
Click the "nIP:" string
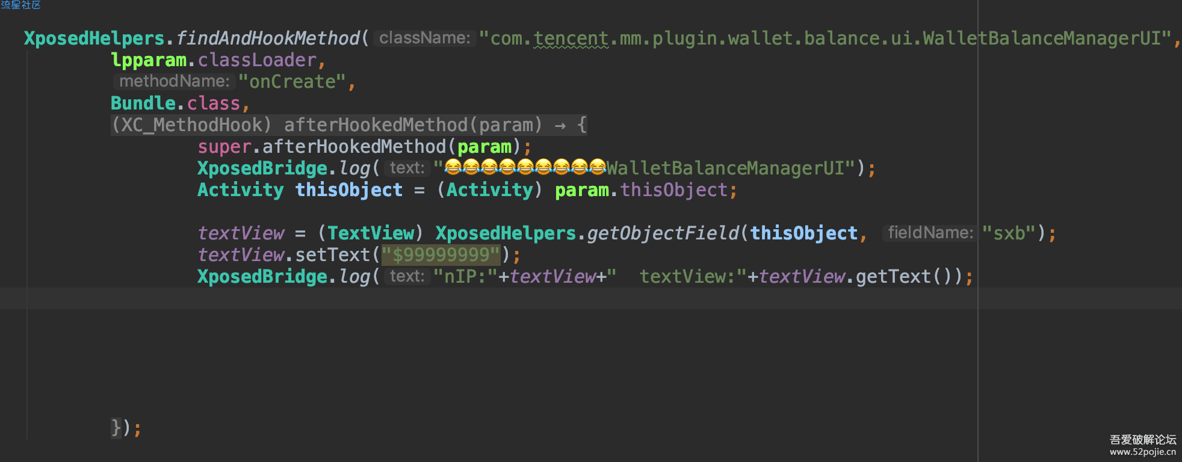[465, 277]
